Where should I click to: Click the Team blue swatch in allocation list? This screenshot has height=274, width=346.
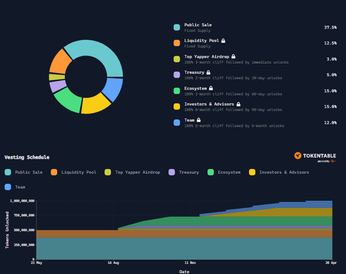pos(177,123)
